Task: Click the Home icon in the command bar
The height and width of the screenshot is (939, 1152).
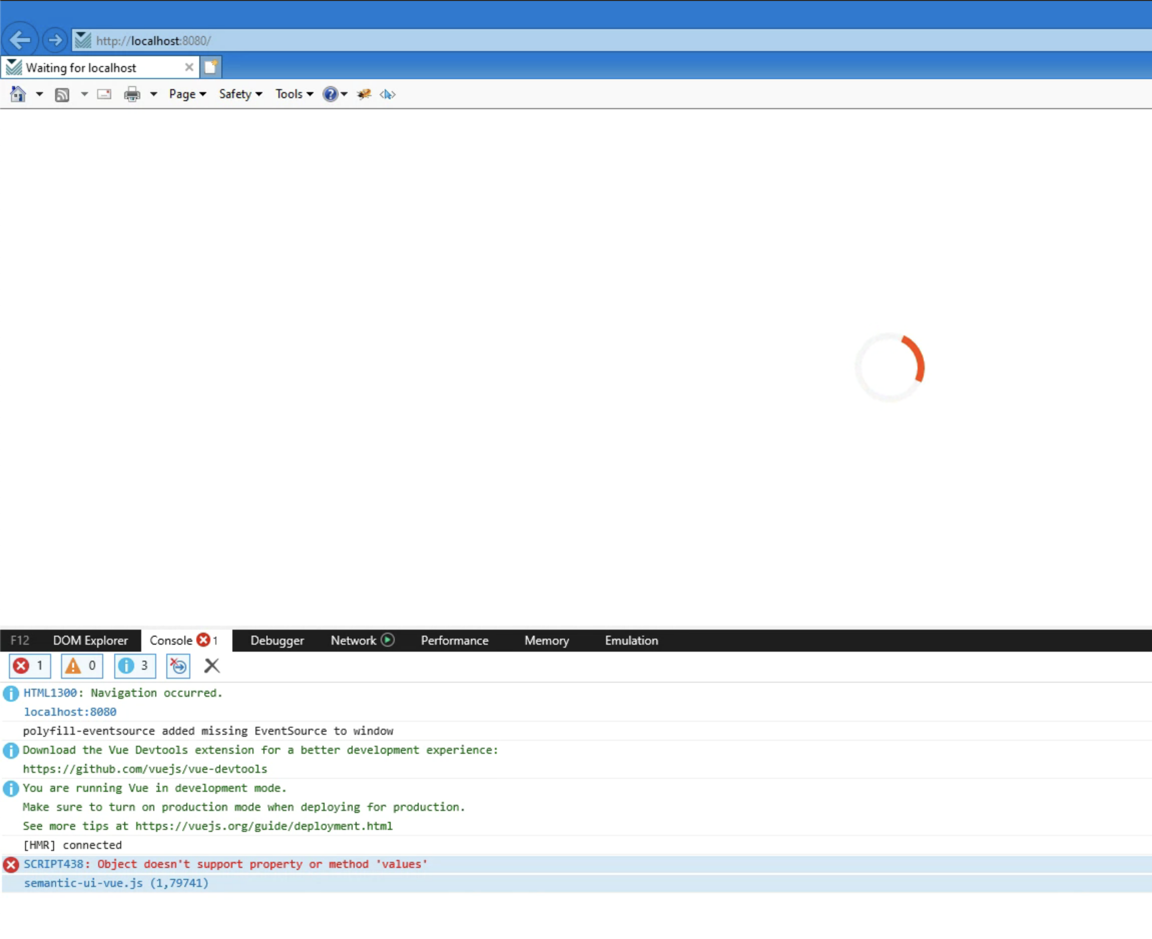Action: pos(18,94)
